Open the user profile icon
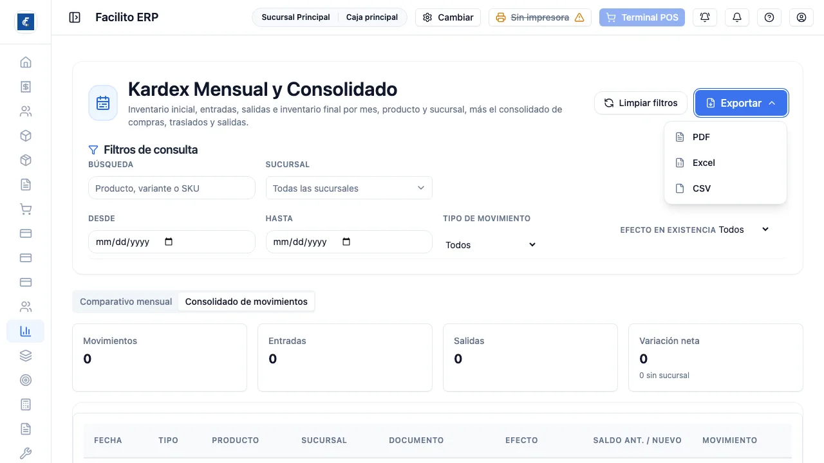Screen dimensions: 824x463 (x=801, y=17)
